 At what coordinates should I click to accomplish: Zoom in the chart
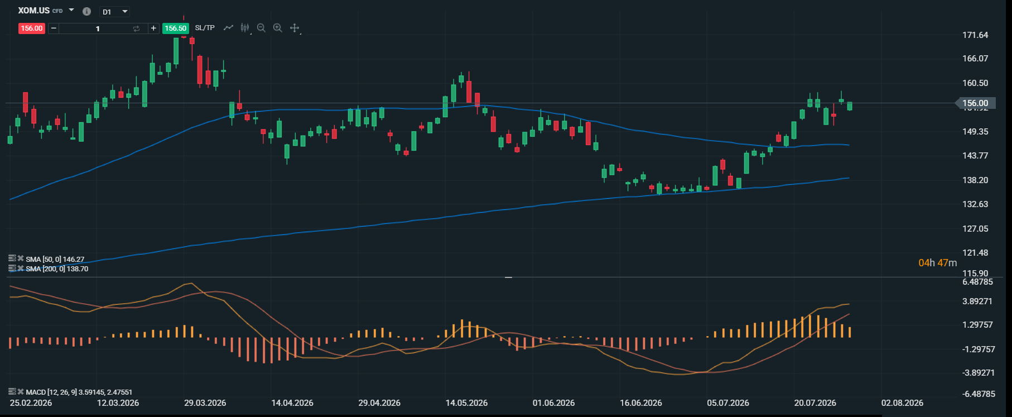pos(277,28)
